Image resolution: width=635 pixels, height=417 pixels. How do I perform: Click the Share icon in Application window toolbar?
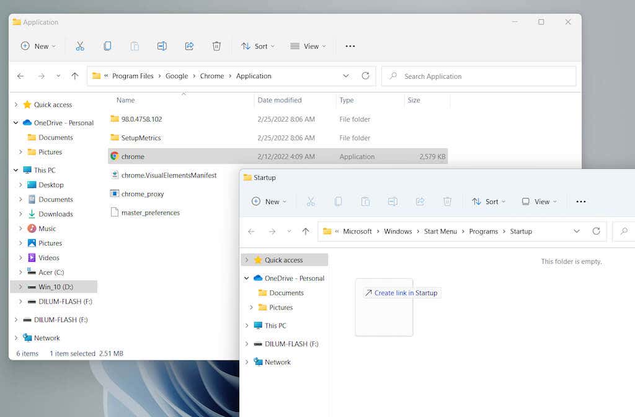point(189,46)
